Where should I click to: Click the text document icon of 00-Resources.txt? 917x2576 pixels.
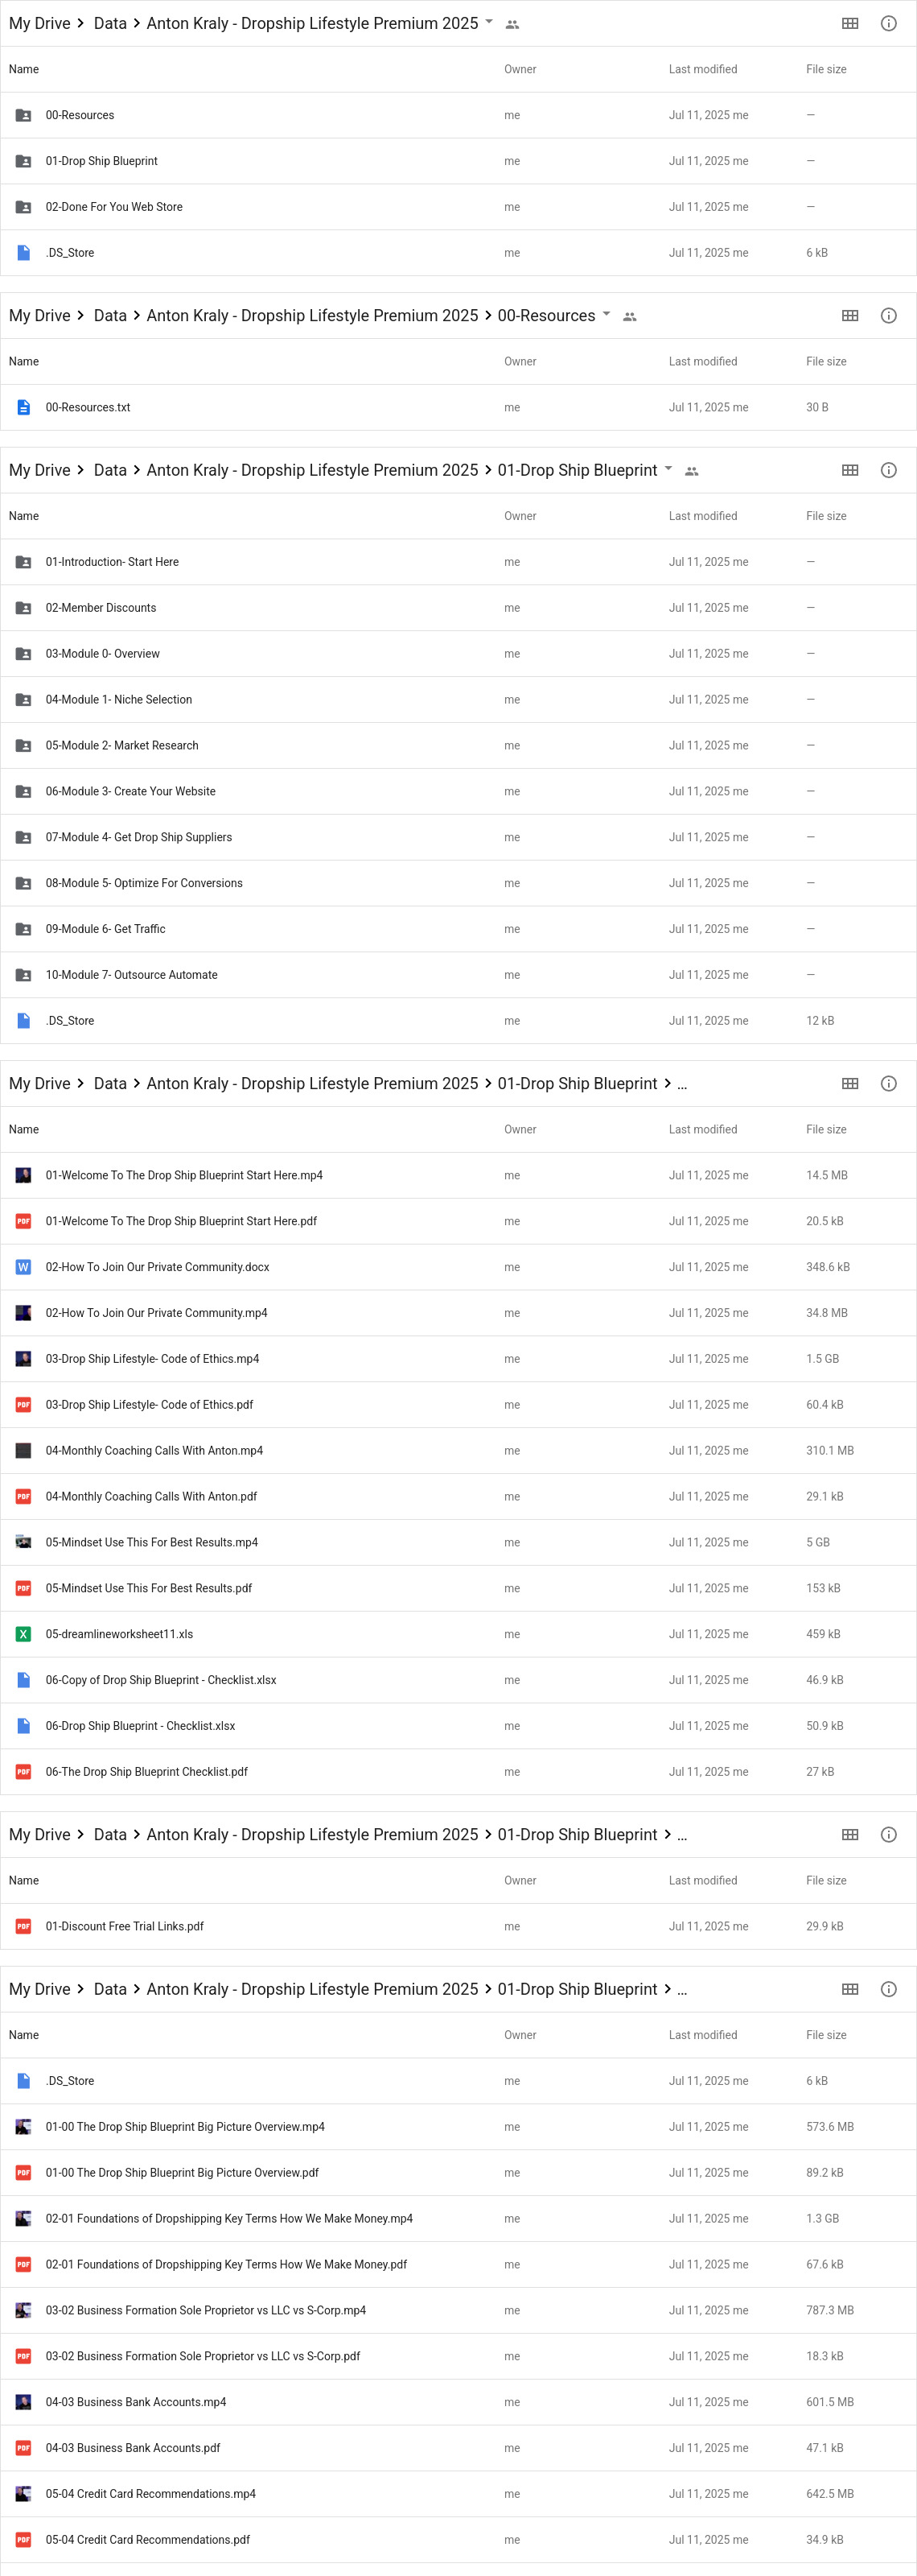tap(23, 407)
